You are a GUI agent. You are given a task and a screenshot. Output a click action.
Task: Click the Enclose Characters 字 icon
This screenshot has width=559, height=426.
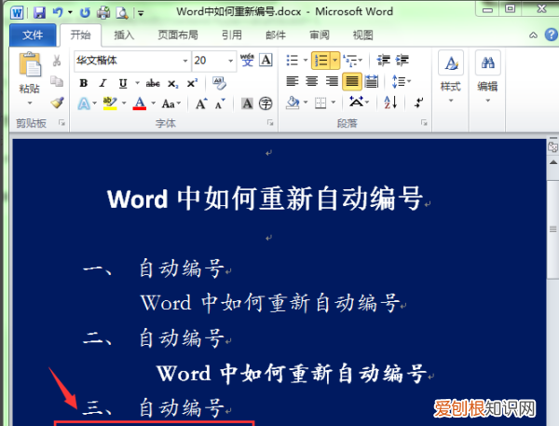266,103
